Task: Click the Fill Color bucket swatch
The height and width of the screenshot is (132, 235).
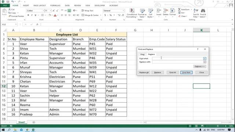Action: 50,15
